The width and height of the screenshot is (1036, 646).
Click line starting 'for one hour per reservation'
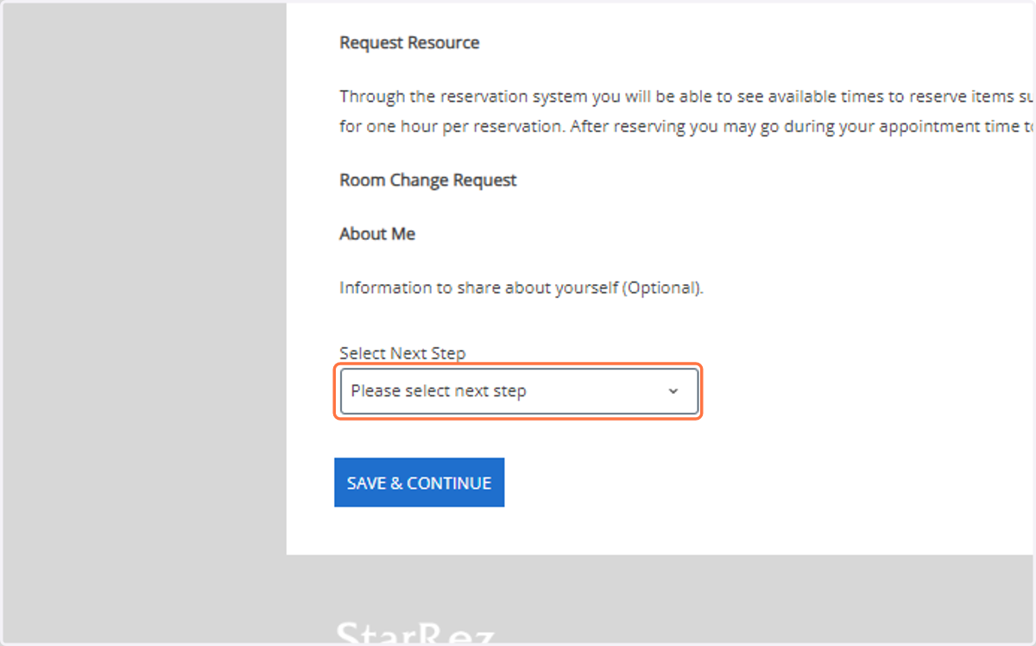point(687,126)
